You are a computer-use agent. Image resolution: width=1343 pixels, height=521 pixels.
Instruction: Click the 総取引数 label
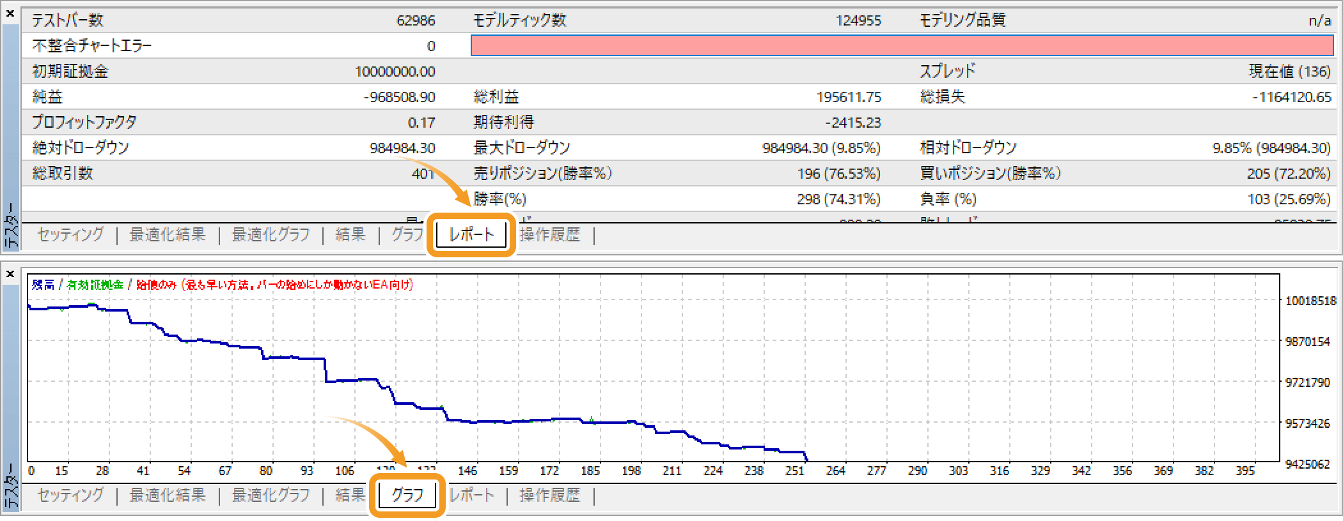click(x=63, y=173)
